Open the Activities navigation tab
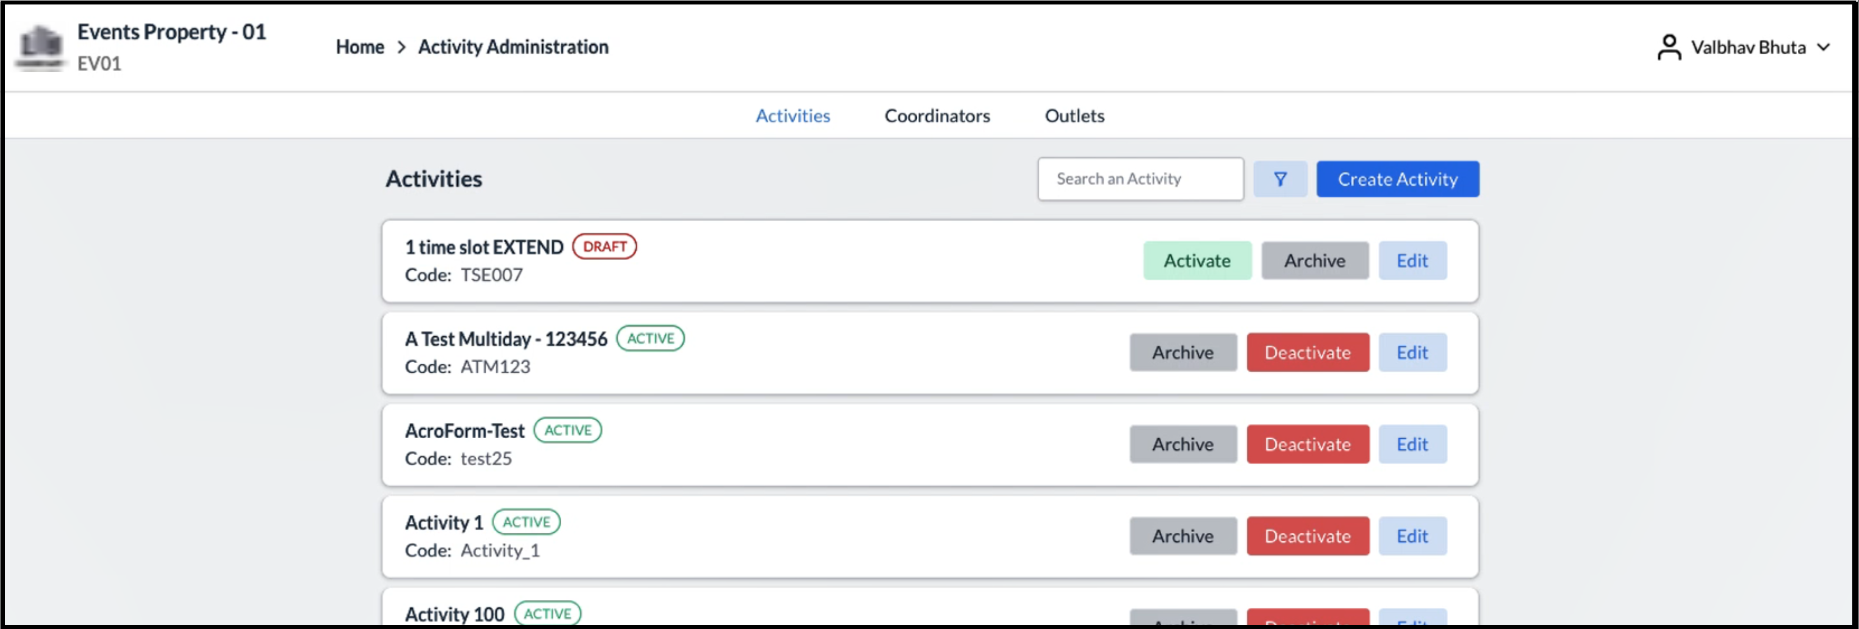 792,115
